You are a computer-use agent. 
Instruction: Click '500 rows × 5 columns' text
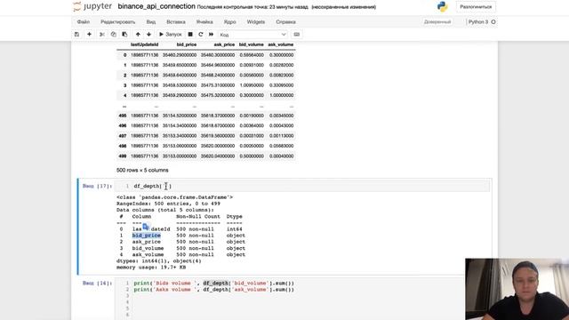pos(142,170)
